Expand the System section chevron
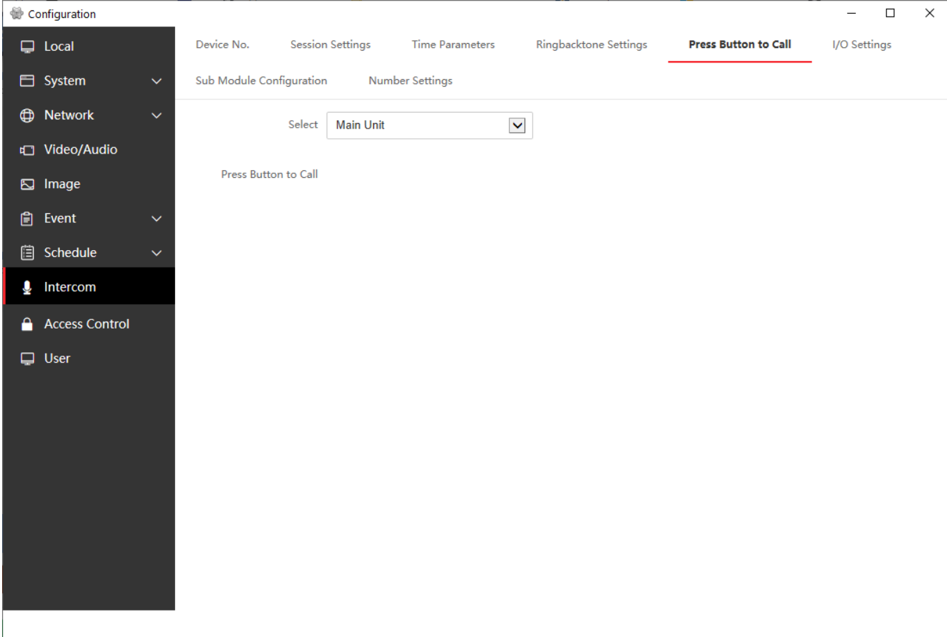The height and width of the screenshot is (637, 947). point(156,81)
